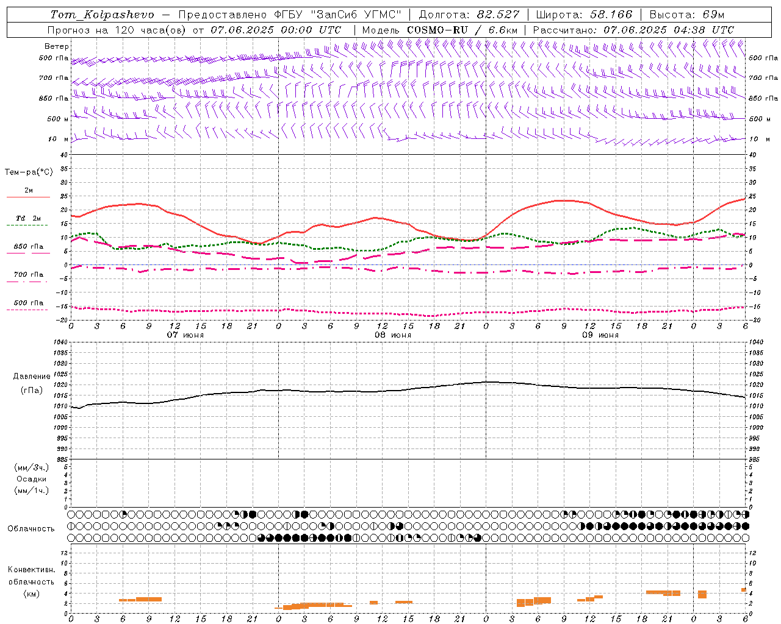
Task: Click the Td 2м legend label
Action: point(29,218)
